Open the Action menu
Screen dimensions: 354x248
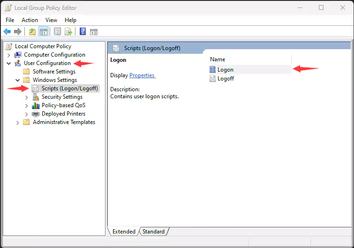tap(30, 20)
